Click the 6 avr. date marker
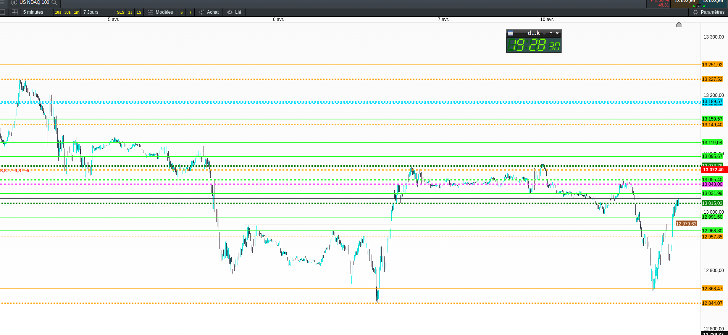This screenshot has width=728, height=335. click(x=278, y=19)
